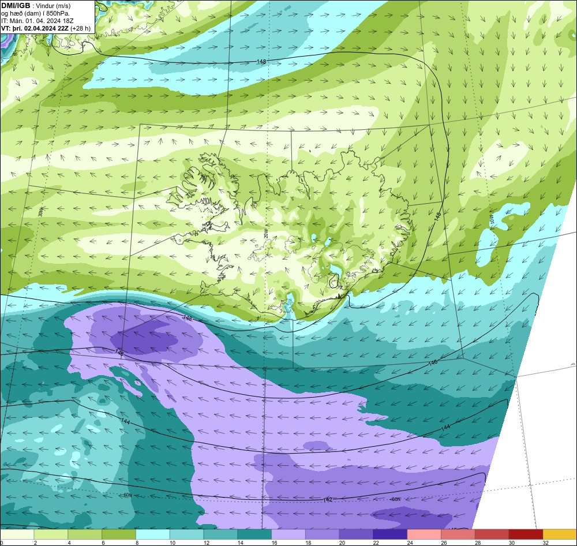Viewport: 577px width, 546px height.
Task: Click the 12–14 m/s teal legend swatch
Action: coord(221,534)
